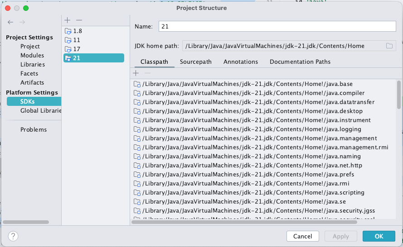403x247 pixels.
Task: Click the remove SDK minus icon
Action: click(x=79, y=20)
